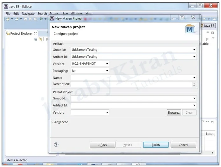Click the Artifact Id text JbkSampleTesting

click(x=85, y=57)
